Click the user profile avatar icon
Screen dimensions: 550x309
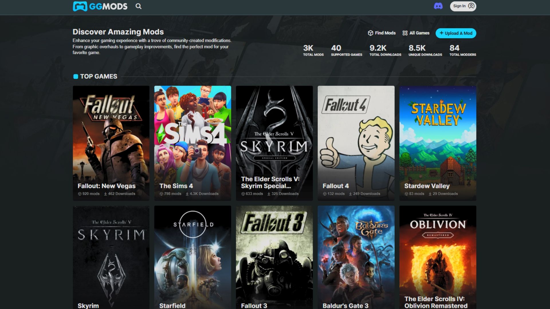471,6
